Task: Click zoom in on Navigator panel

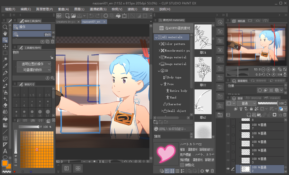Action: tap(268, 69)
